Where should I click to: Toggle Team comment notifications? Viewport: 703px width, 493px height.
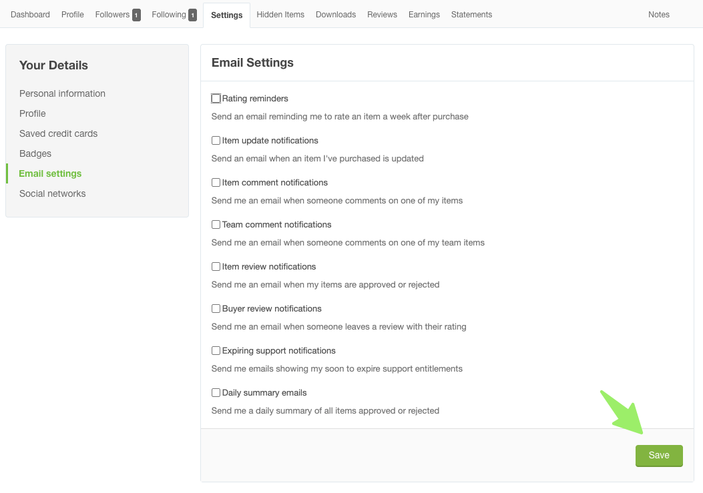(x=216, y=224)
